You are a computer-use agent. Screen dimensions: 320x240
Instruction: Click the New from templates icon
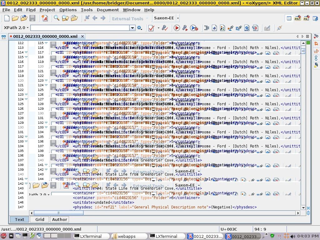pyautogui.click(x=45, y=18)
